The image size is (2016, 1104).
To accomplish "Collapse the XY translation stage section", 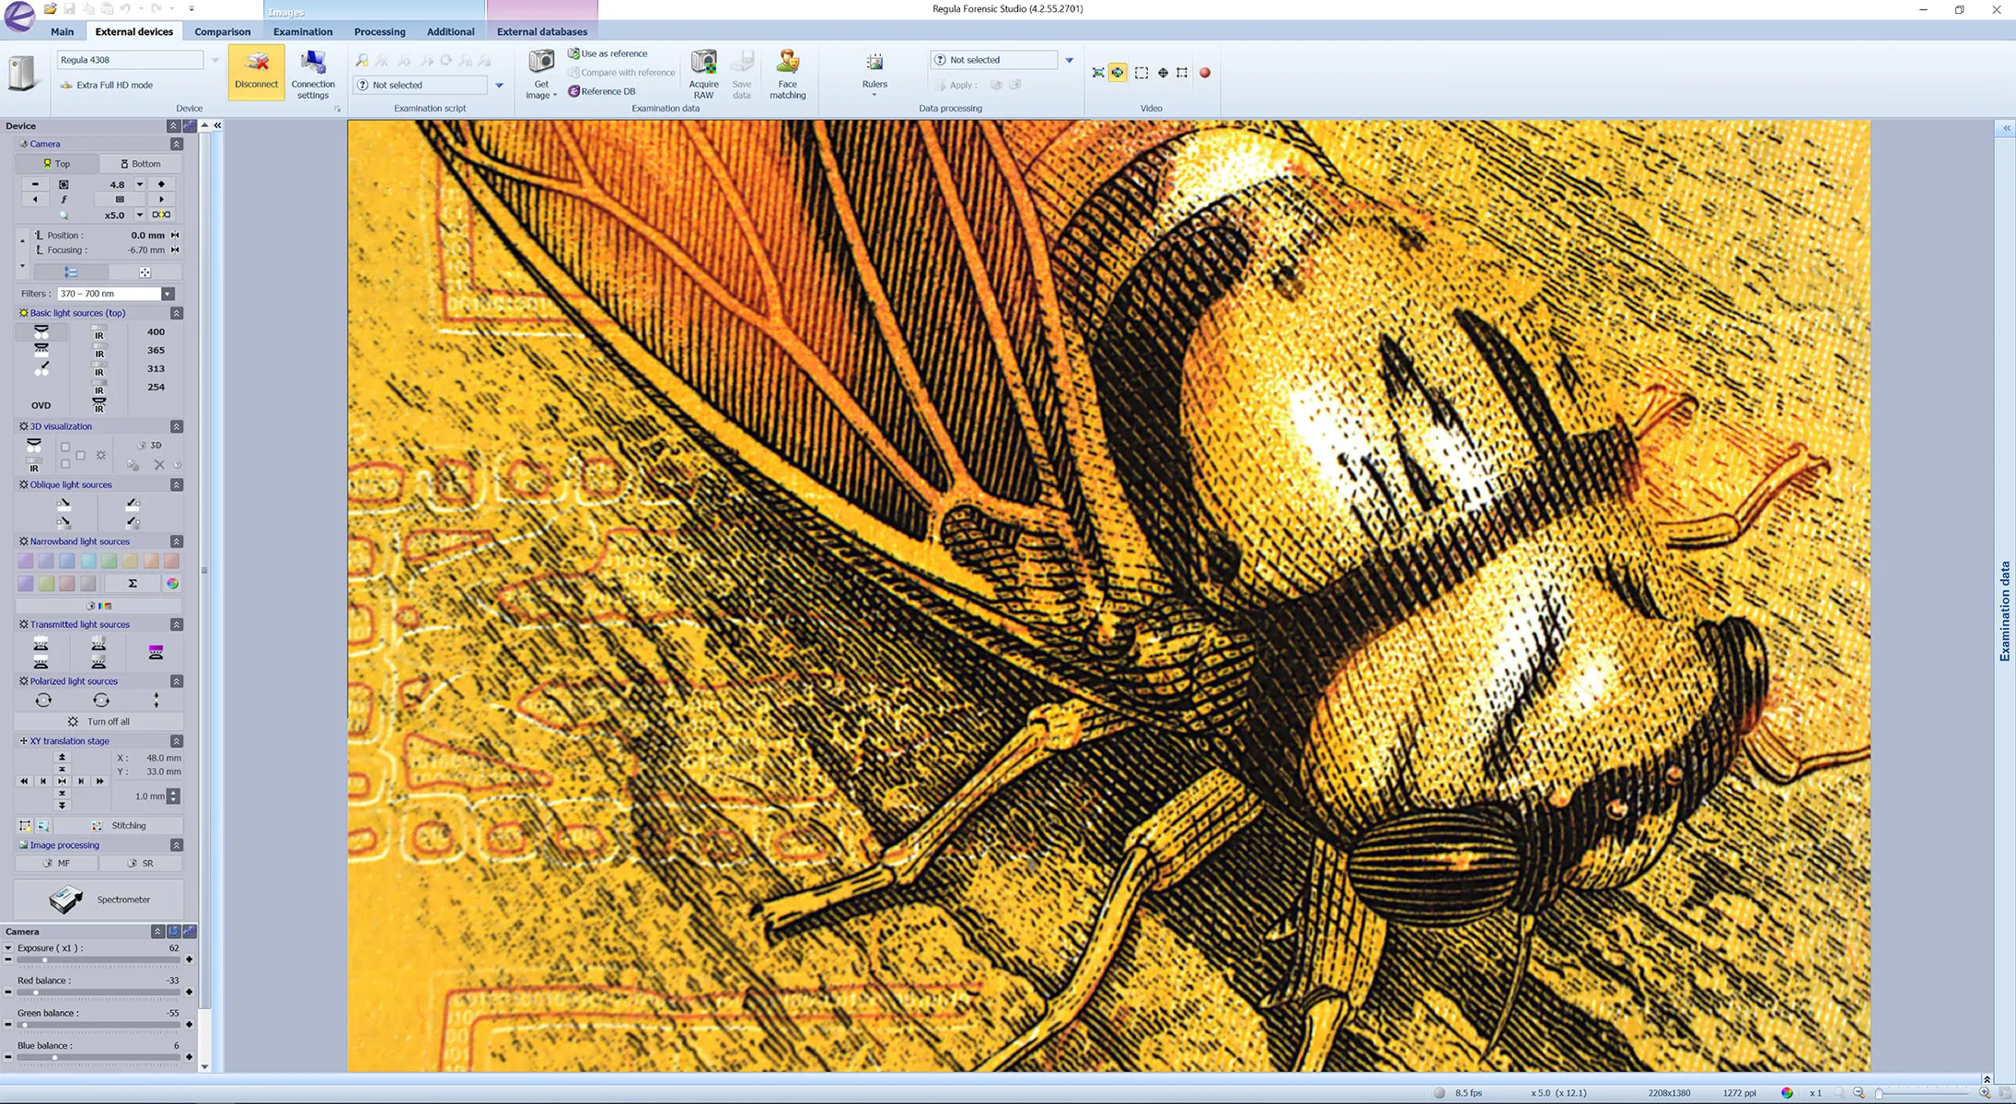I will 177,741.
